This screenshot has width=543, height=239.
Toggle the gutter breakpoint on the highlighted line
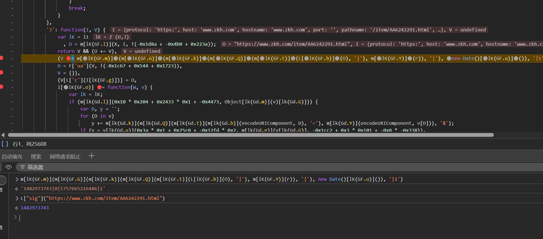pyautogui.click(x=2, y=58)
